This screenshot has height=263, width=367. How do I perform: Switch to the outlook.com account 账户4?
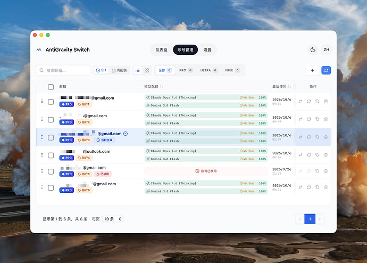(301, 155)
